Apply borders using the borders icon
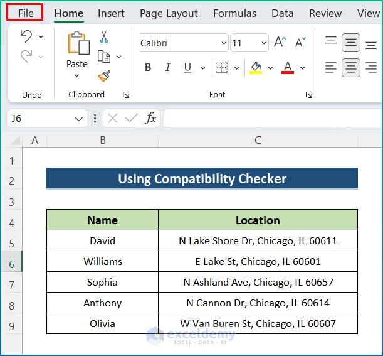Viewport: 383px width, 356px height. pos(221,67)
